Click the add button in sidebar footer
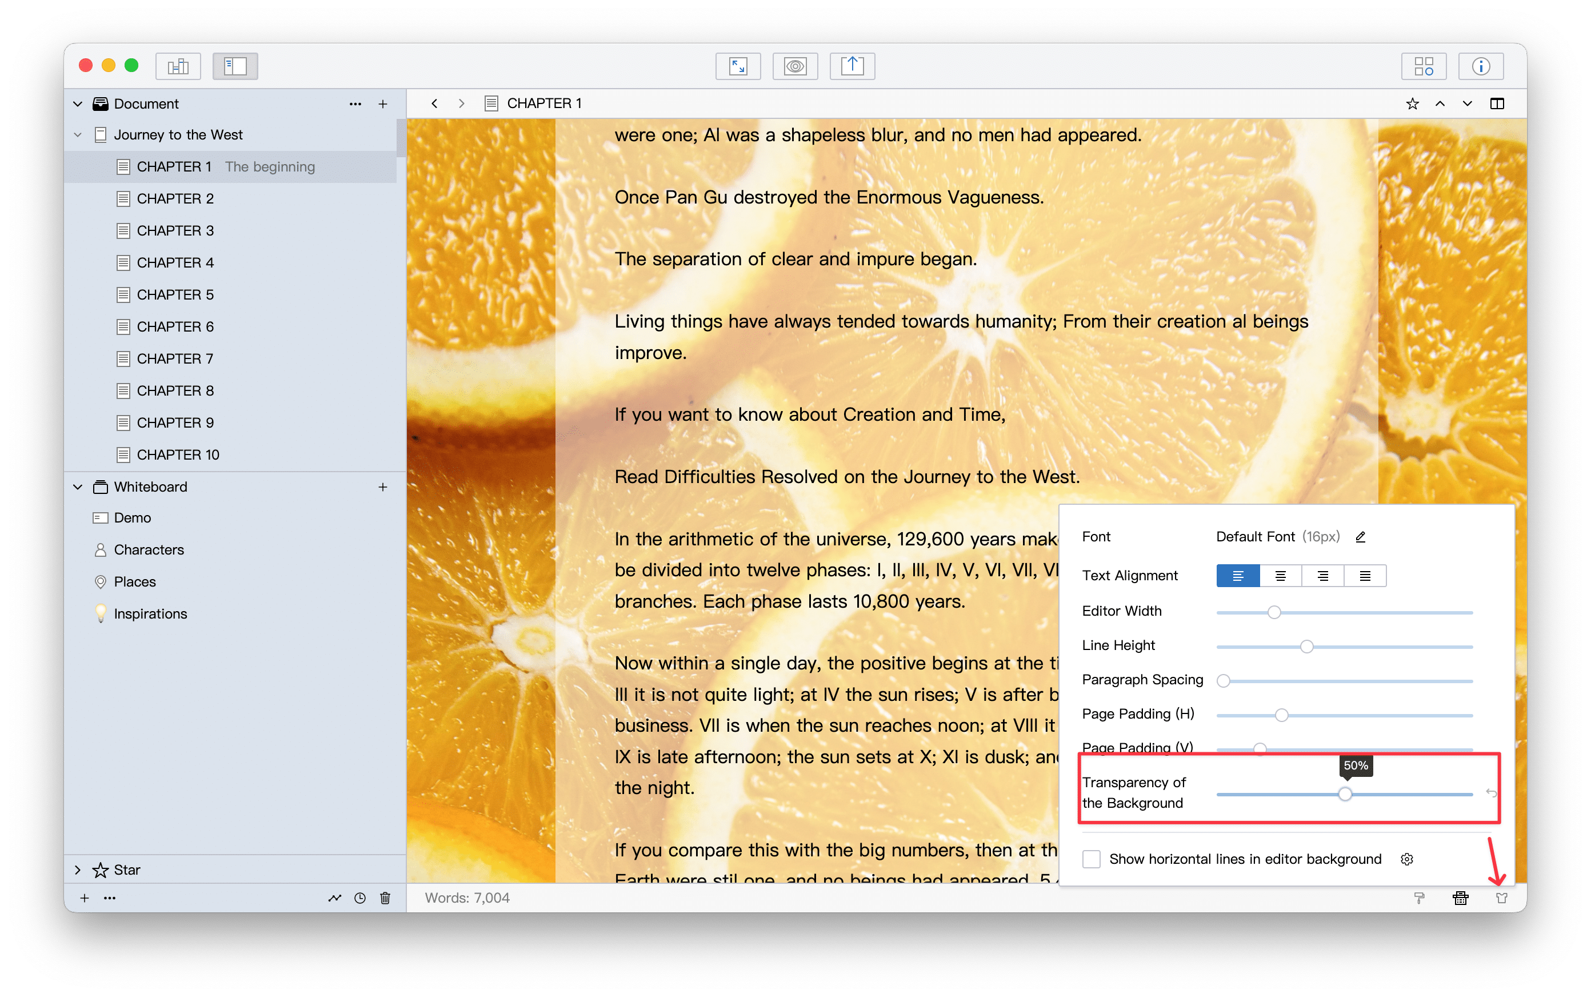The height and width of the screenshot is (997, 1591). [85, 898]
